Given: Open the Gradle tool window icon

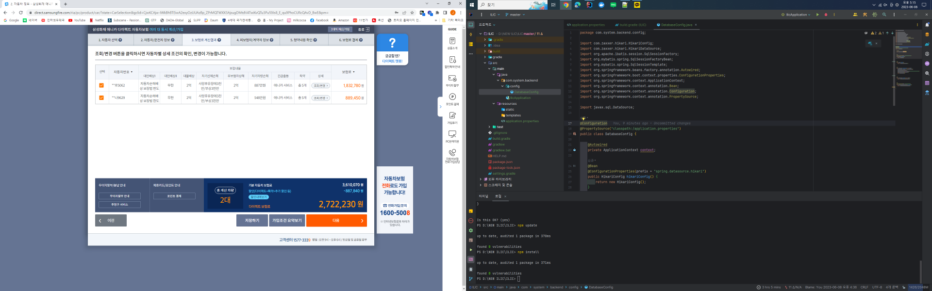Looking at the screenshot, I should pos(927,44).
